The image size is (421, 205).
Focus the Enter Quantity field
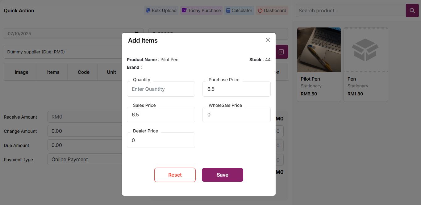coord(161,89)
